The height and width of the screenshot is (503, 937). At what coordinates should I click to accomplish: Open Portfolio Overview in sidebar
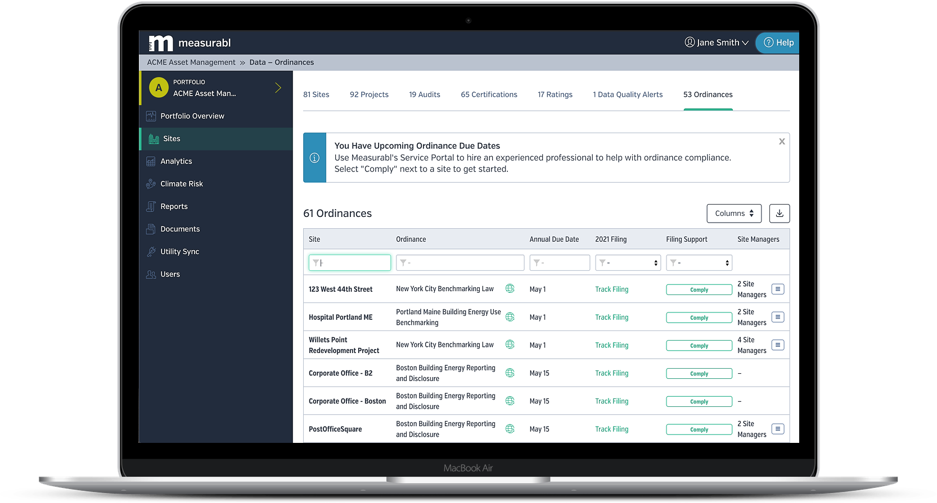[x=192, y=116]
